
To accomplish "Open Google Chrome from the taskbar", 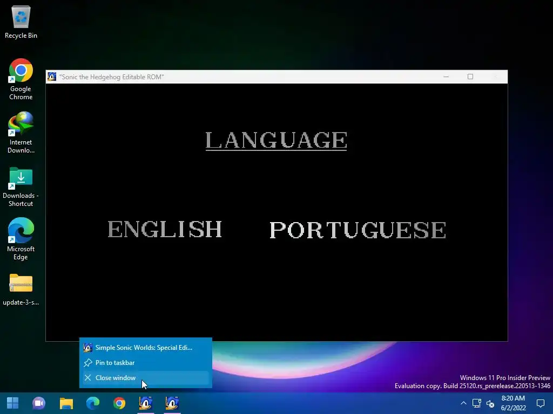I will coord(119,403).
